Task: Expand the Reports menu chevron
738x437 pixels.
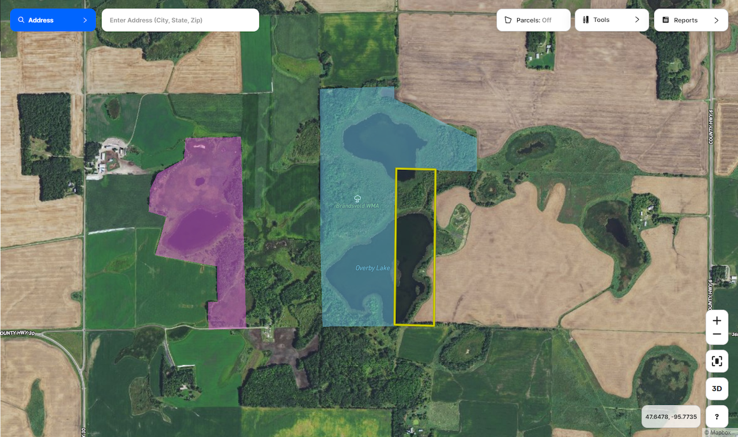Action: [x=716, y=20]
